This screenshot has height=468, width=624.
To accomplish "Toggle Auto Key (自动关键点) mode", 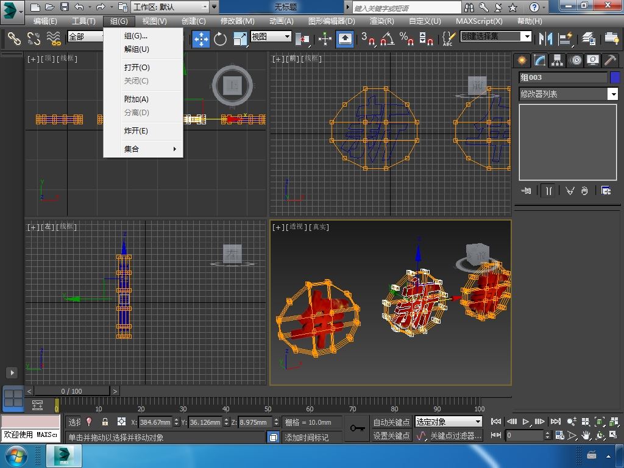I will pyautogui.click(x=391, y=422).
